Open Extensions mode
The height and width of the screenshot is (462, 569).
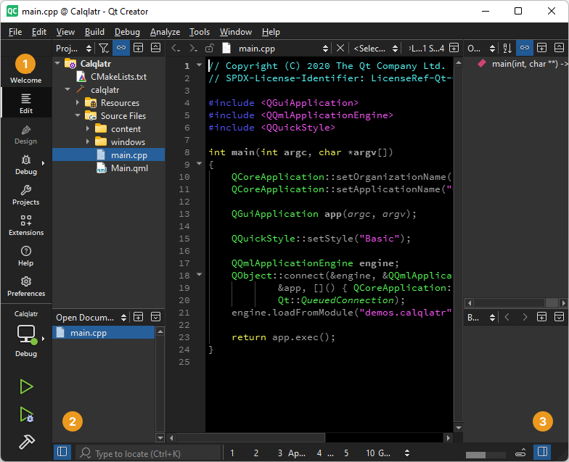(x=26, y=226)
